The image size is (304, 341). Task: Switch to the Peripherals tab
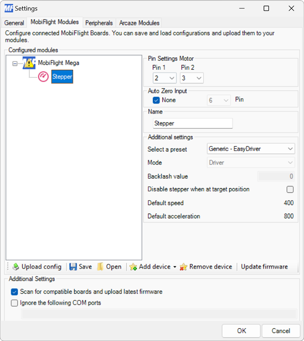99,23
